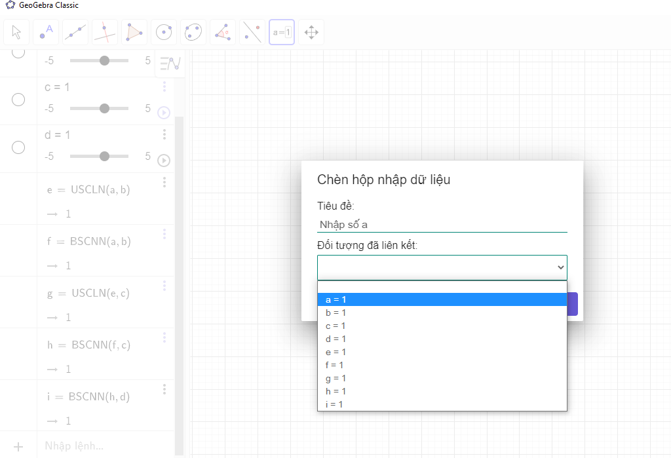Toggle visibility circle for slider c
671x458 pixels.
click(18, 100)
